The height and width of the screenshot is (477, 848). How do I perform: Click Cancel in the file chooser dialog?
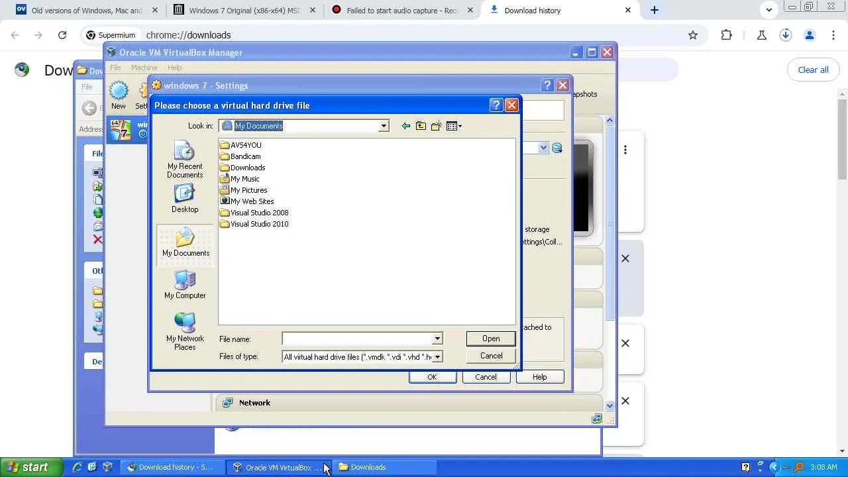(491, 356)
